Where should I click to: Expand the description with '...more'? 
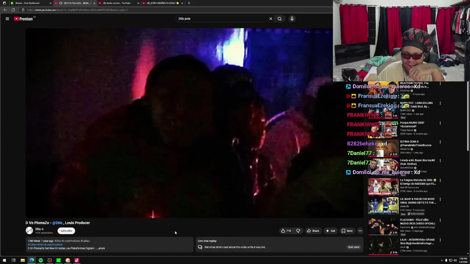click(x=101, y=248)
